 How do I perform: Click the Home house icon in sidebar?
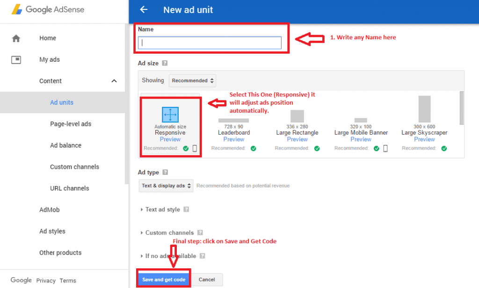tap(16, 38)
